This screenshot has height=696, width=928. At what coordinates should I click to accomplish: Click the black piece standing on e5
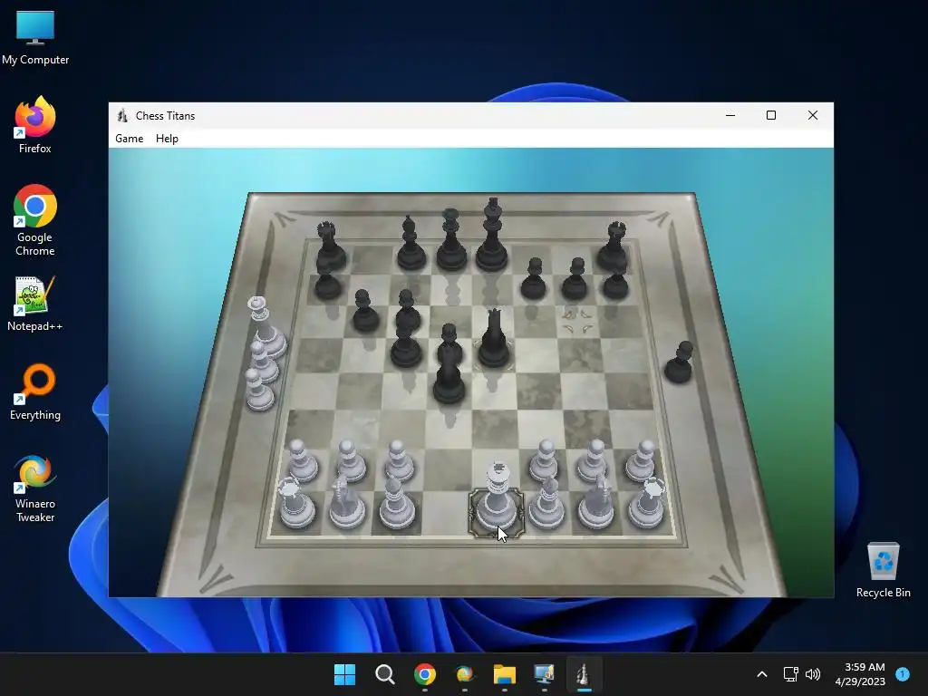click(494, 340)
